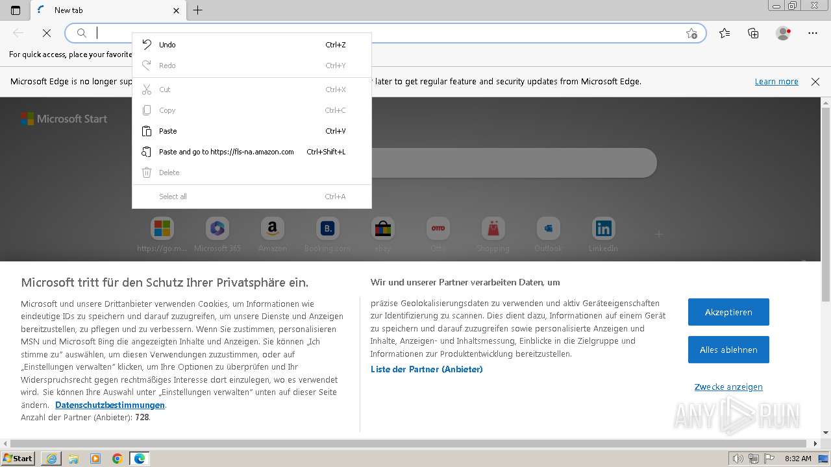The image size is (831, 467).
Task: Choose Delete in the context menu
Action: tap(252, 173)
